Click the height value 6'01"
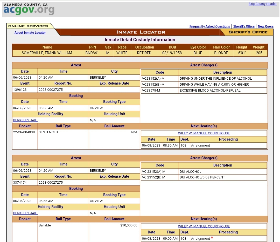This screenshot has width=280, height=242. 242,53
